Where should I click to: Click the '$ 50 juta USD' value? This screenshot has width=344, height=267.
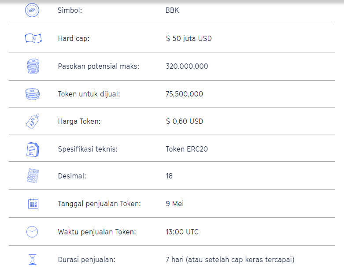click(x=189, y=38)
